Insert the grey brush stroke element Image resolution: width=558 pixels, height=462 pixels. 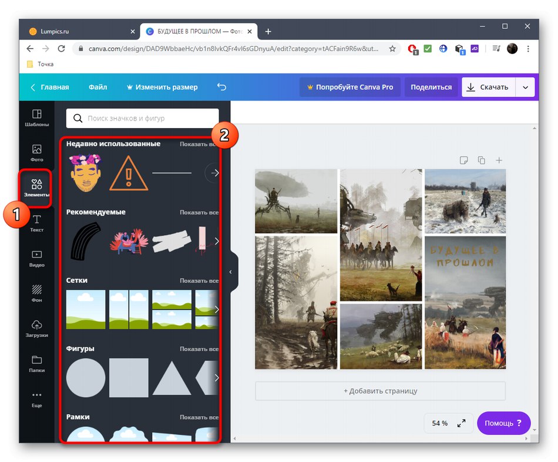coord(172,241)
